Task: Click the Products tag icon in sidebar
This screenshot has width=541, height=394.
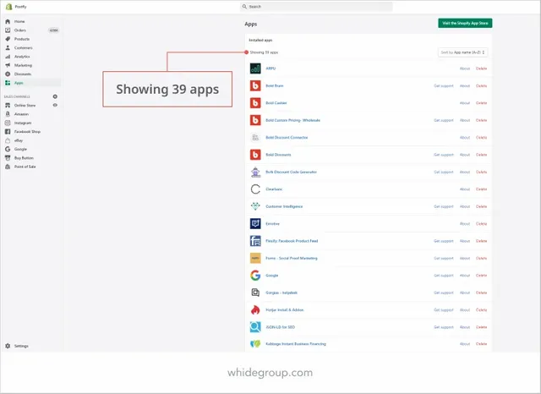Action: click(8, 39)
